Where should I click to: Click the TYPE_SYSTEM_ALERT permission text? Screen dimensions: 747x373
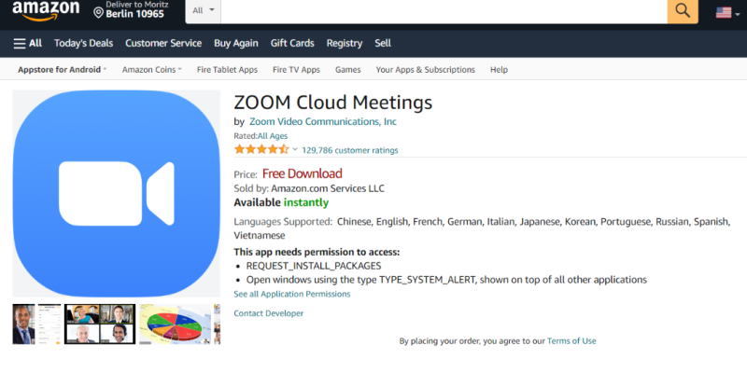point(446,280)
